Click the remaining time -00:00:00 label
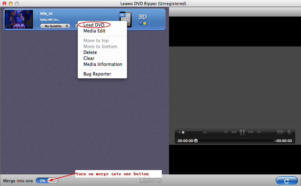301x186 pixels. (283, 141)
